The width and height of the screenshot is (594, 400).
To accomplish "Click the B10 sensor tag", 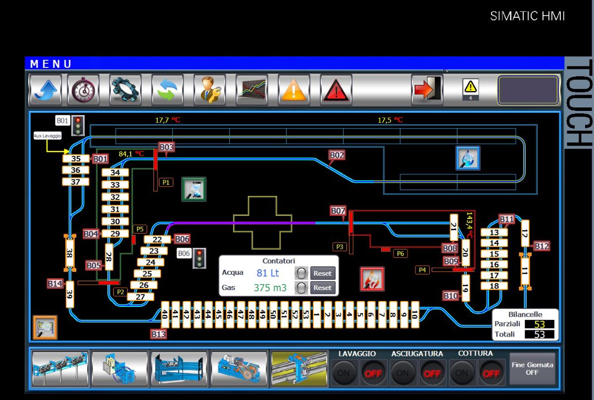I will click(x=451, y=296).
